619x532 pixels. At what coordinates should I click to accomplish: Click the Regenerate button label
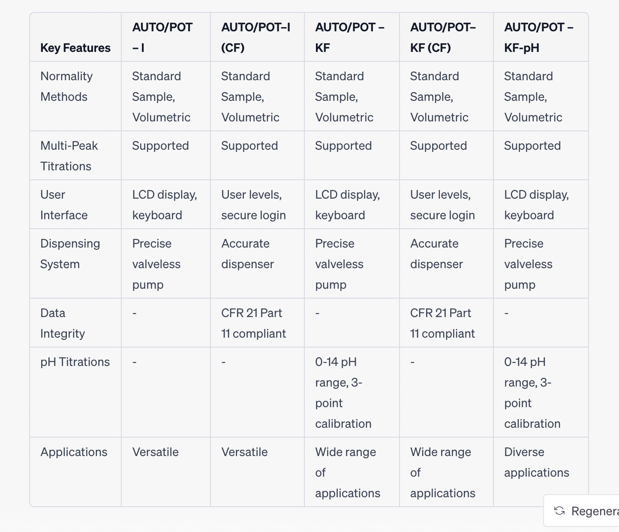pos(595,511)
